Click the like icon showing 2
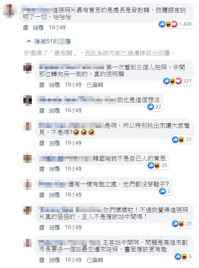 point(162,191)
